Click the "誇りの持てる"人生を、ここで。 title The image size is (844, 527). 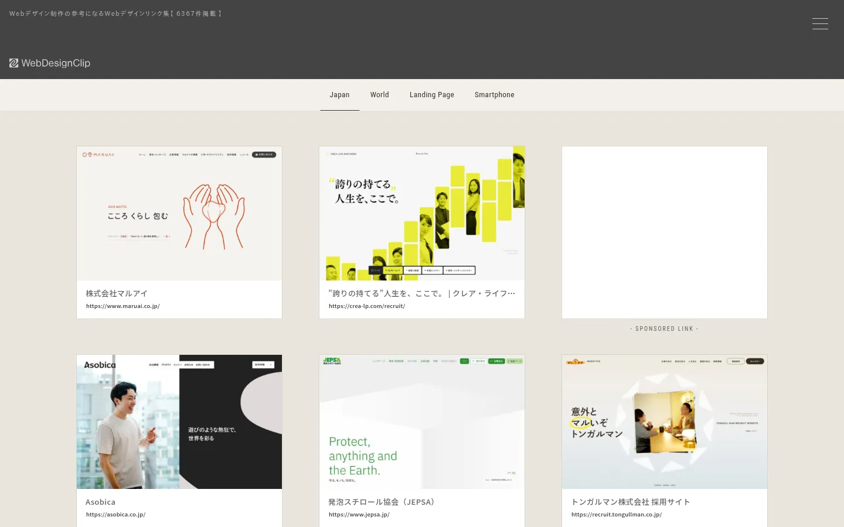pyautogui.click(x=422, y=293)
